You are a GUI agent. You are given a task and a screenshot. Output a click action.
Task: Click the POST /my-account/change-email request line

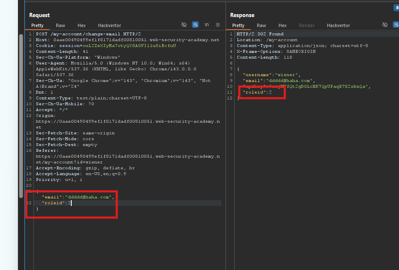point(88,34)
